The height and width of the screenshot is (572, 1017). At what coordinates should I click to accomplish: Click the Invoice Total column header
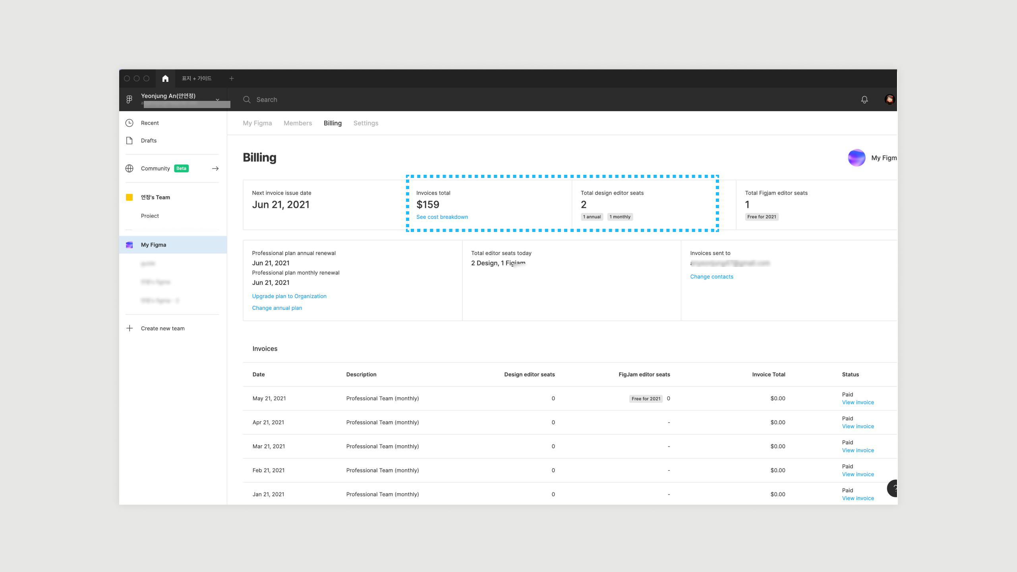769,375
